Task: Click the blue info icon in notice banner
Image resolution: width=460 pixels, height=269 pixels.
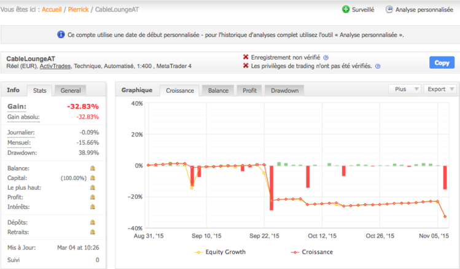Action: (x=61, y=34)
